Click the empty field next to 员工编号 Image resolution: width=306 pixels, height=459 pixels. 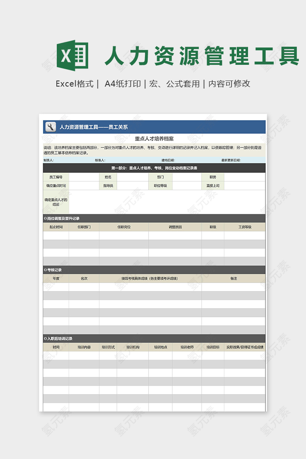click(84, 177)
